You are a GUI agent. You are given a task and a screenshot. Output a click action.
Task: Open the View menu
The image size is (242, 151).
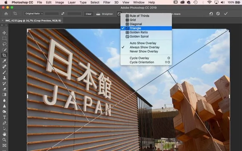click(x=126, y=2)
